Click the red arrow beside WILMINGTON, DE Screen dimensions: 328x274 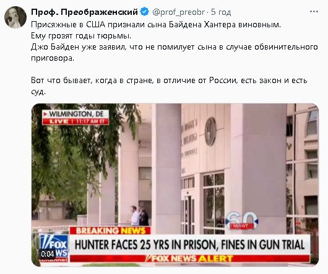pos(45,115)
